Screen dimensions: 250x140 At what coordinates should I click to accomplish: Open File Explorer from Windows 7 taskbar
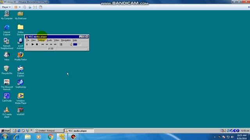coord(28,136)
